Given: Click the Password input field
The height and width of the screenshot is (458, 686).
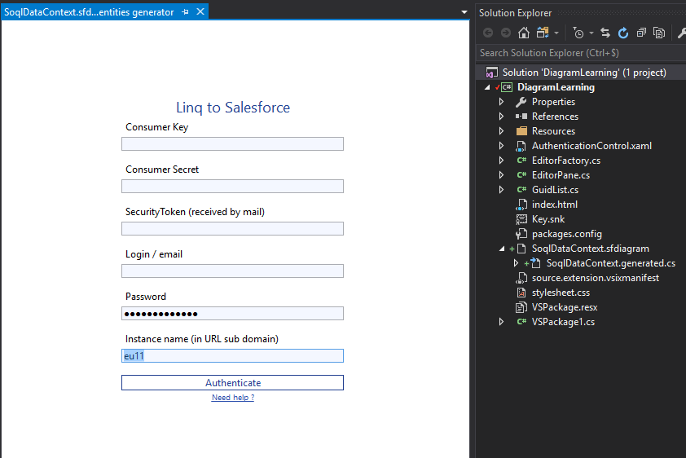Looking at the screenshot, I should point(232,314).
